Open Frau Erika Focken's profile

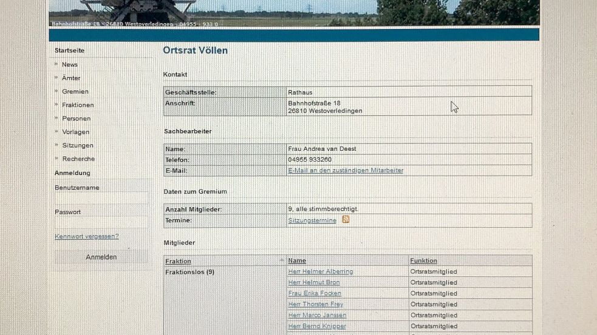pyautogui.click(x=315, y=293)
